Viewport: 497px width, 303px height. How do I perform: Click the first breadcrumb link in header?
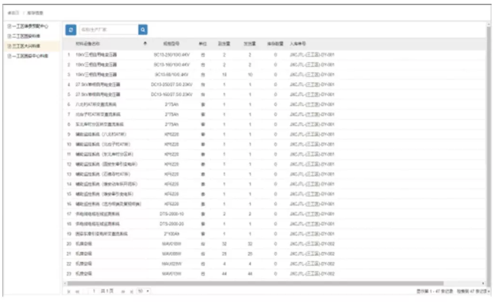click(13, 13)
